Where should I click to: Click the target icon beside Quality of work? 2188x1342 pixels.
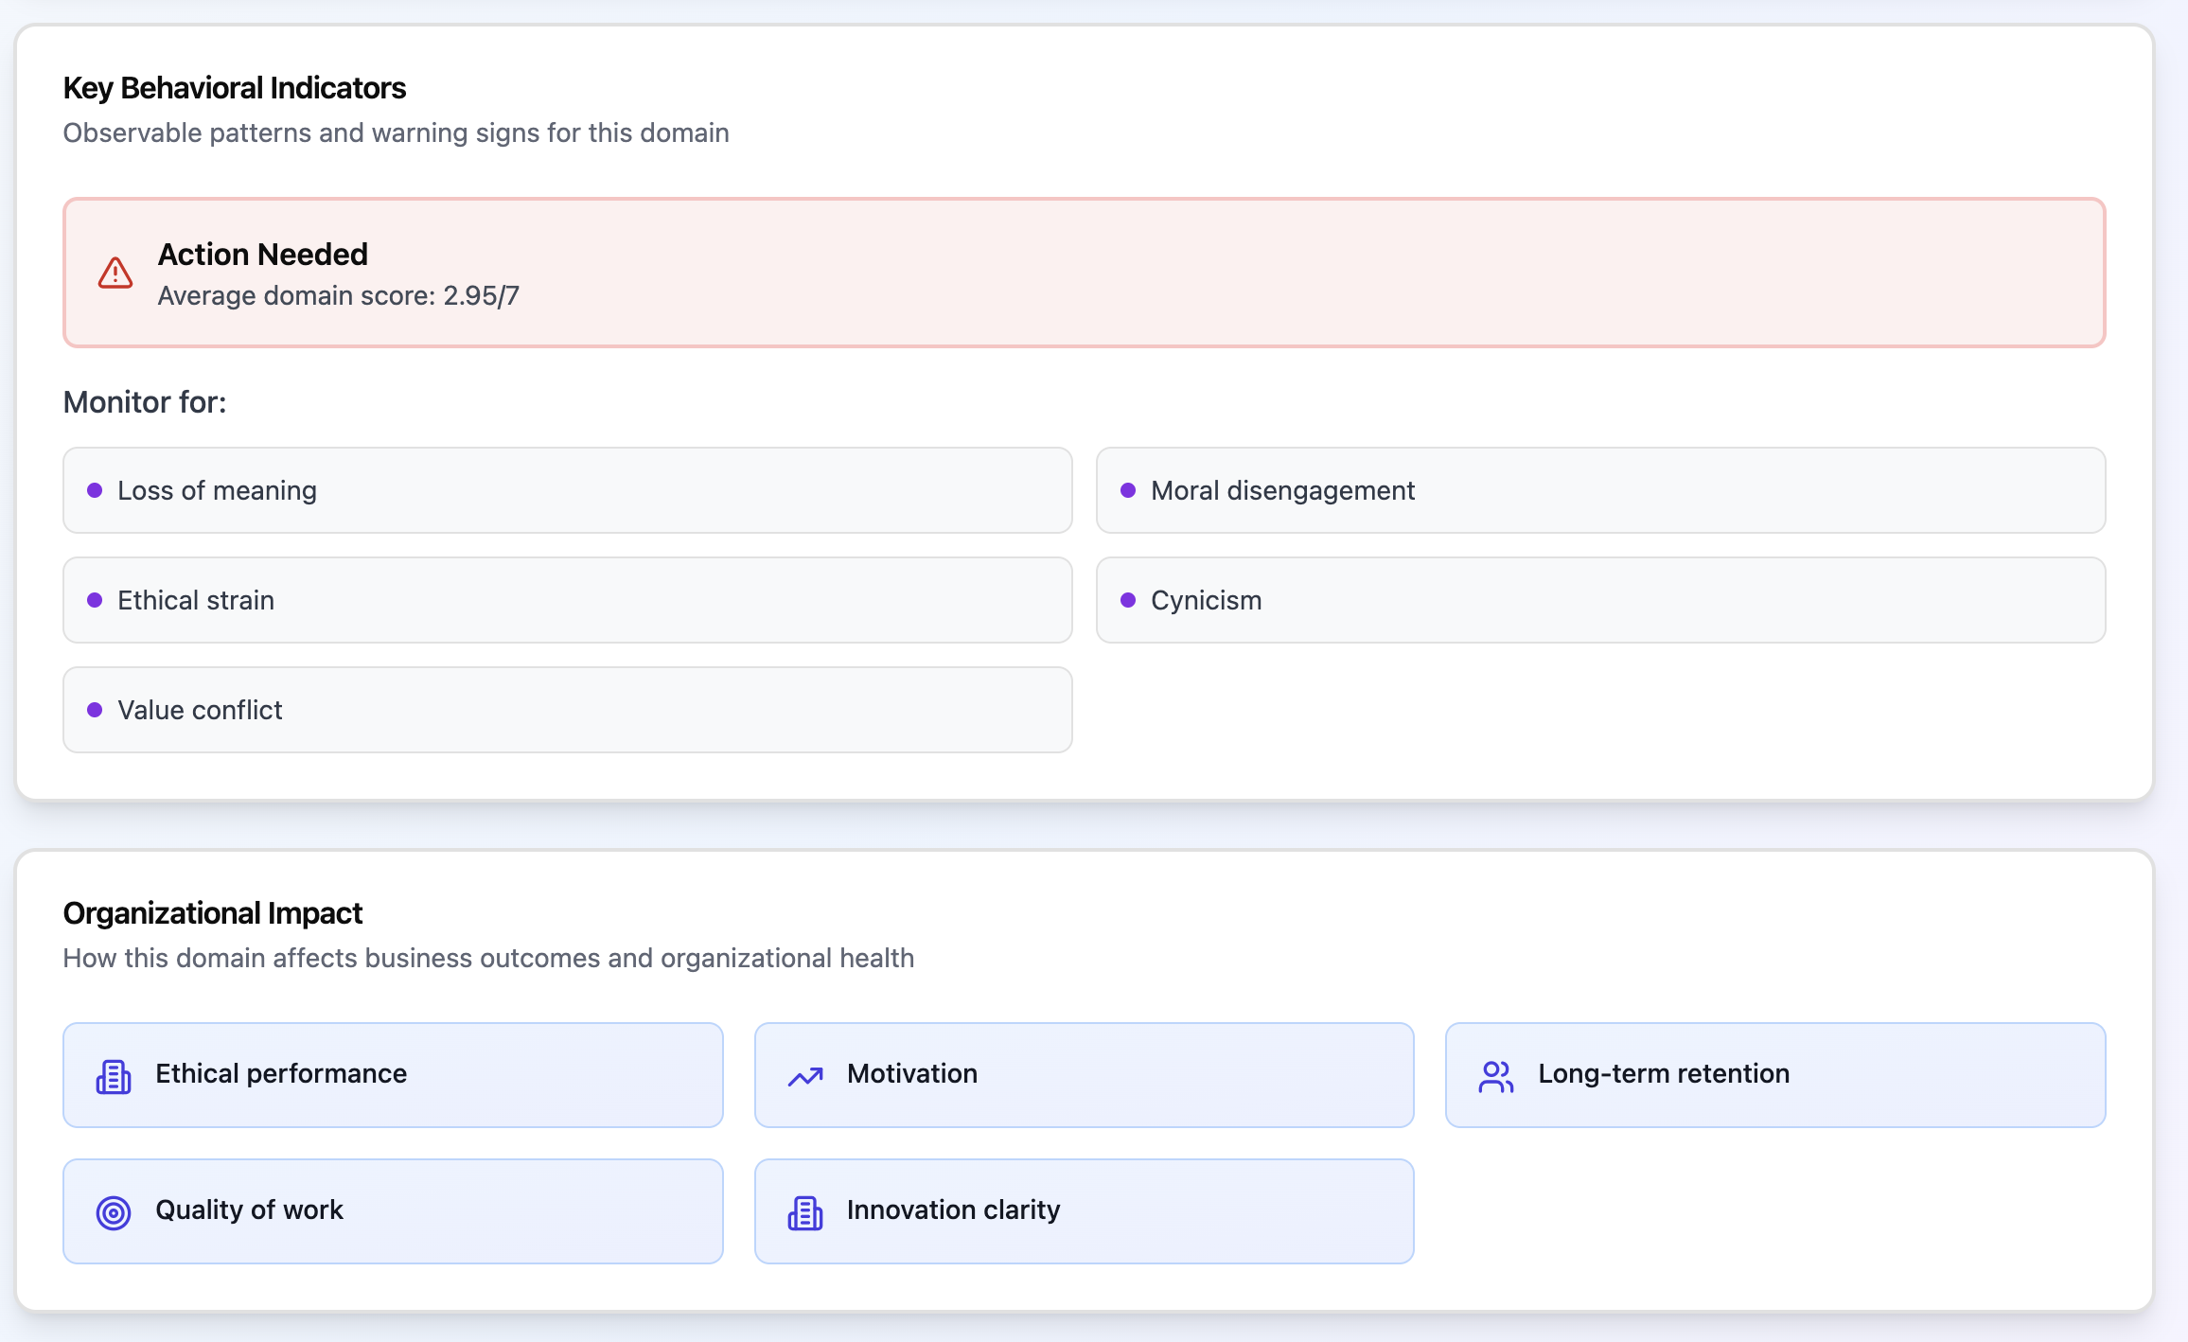pos(114,1212)
